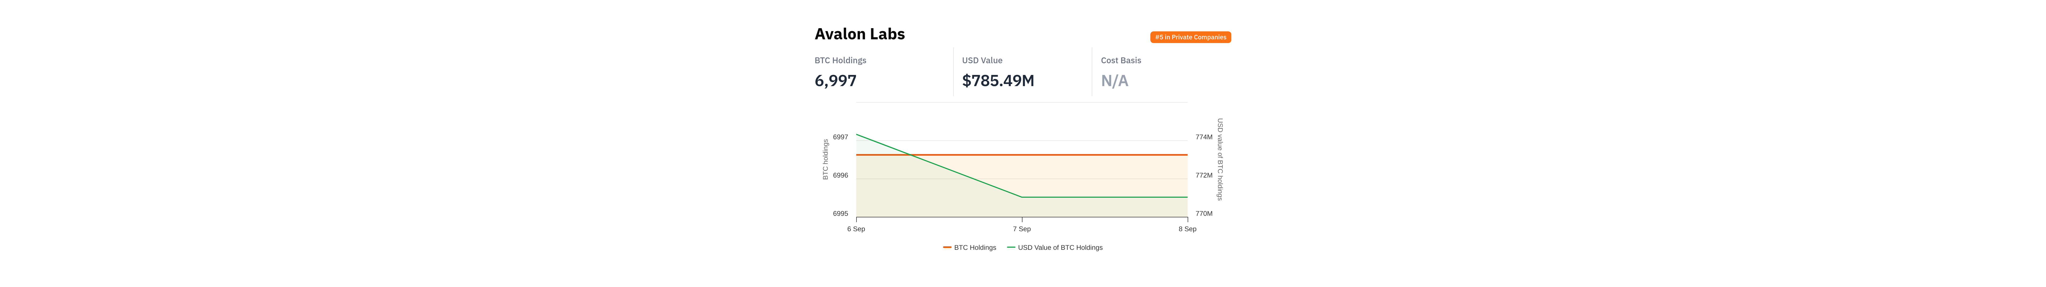
Task: Click the Cost Basis label
Action: (x=1121, y=60)
